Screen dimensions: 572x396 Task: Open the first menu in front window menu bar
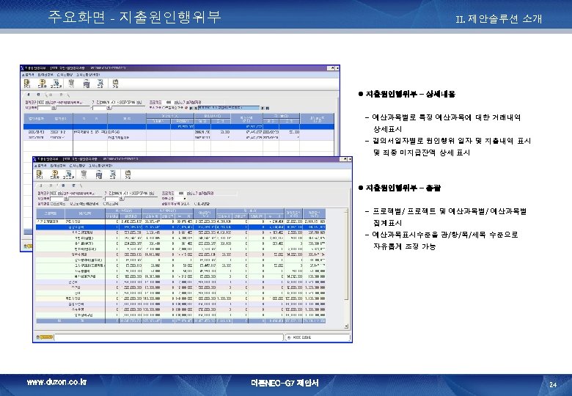(x=40, y=166)
